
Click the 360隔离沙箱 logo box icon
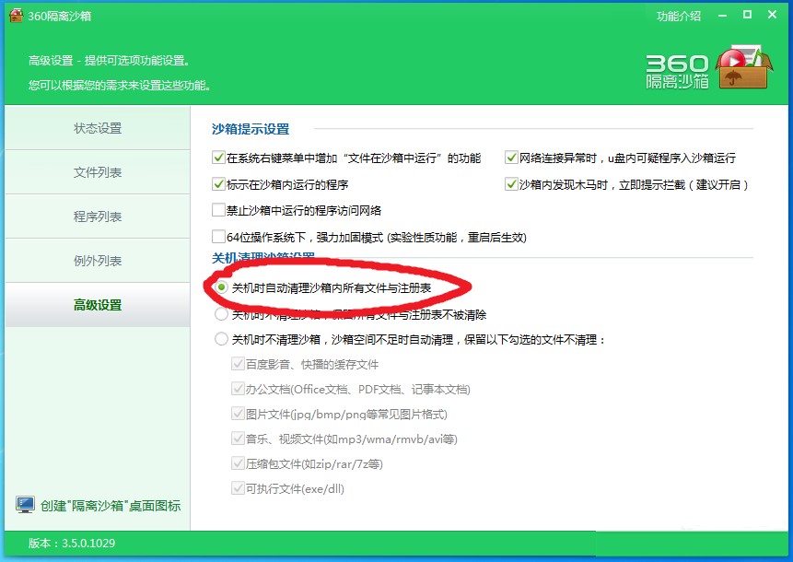tap(743, 67)
